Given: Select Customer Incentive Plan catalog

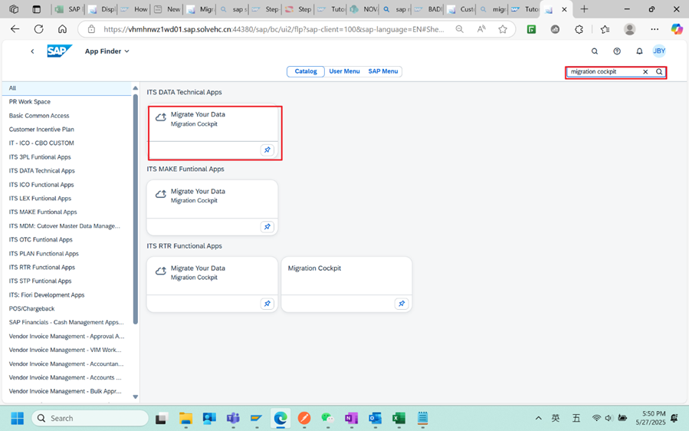Looking at the screenshot, I should (67, 130).
